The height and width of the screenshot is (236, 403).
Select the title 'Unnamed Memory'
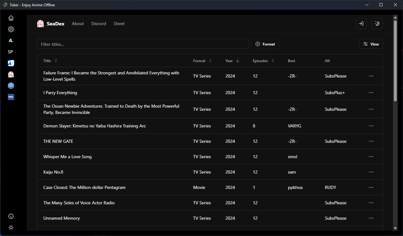(x=62, y=218)
